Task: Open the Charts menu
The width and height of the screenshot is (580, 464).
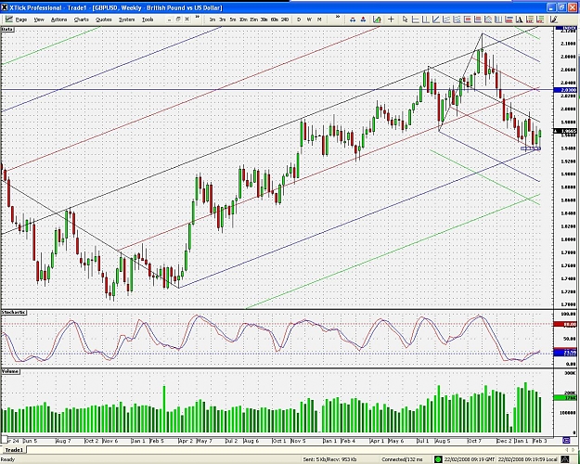Action: click(81, 19)
